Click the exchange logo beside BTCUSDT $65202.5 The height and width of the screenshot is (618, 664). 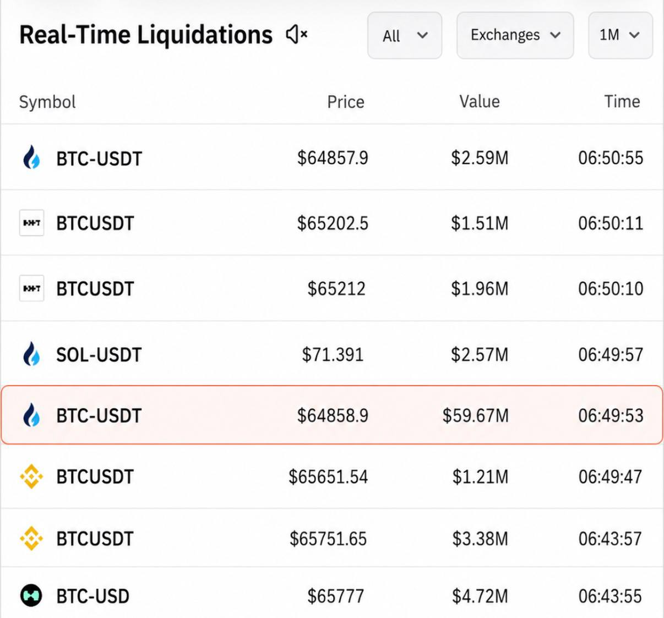tap(31, 223)
